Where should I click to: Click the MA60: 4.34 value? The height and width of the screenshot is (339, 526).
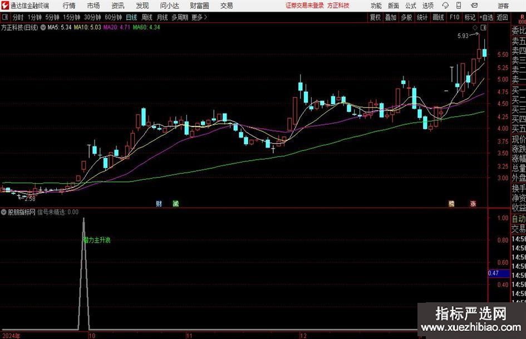click(146, 27)
